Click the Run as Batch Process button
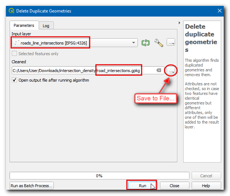 [32, 186]
